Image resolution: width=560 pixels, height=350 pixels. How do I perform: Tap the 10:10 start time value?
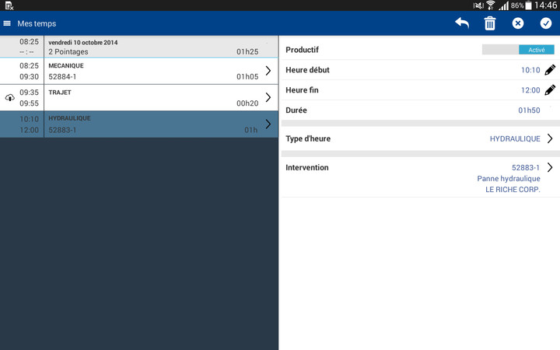tap(530, 70)
